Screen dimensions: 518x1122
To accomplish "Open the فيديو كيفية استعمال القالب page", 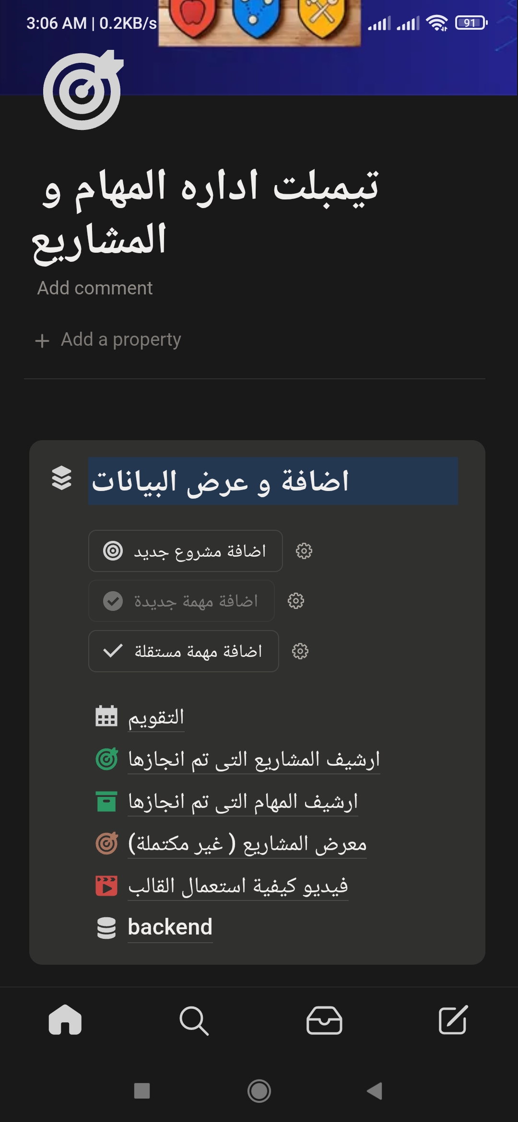I will click(x=238, y=886).
